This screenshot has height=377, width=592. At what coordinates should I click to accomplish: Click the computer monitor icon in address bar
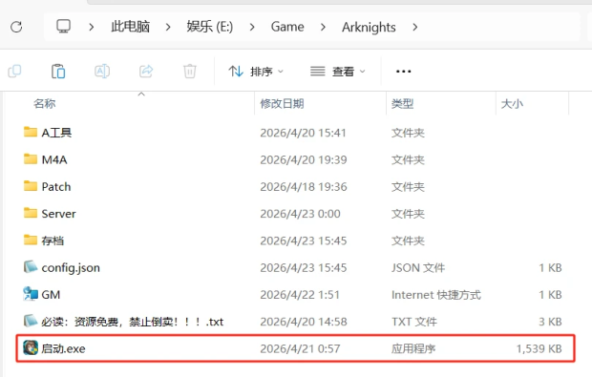(63, 27)
